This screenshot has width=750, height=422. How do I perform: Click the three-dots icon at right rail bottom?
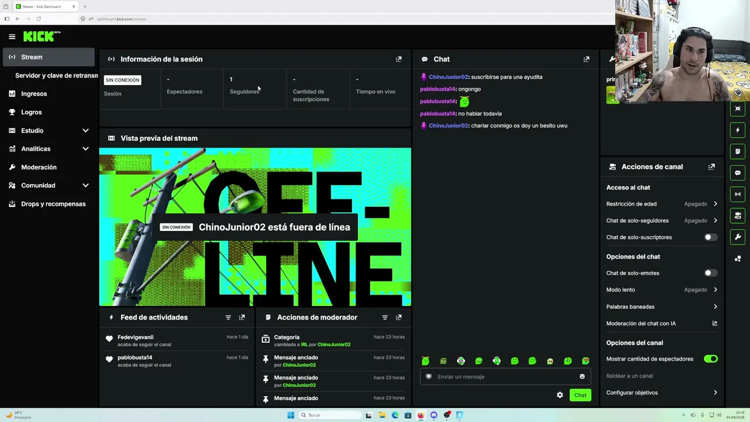pos(738,258)
